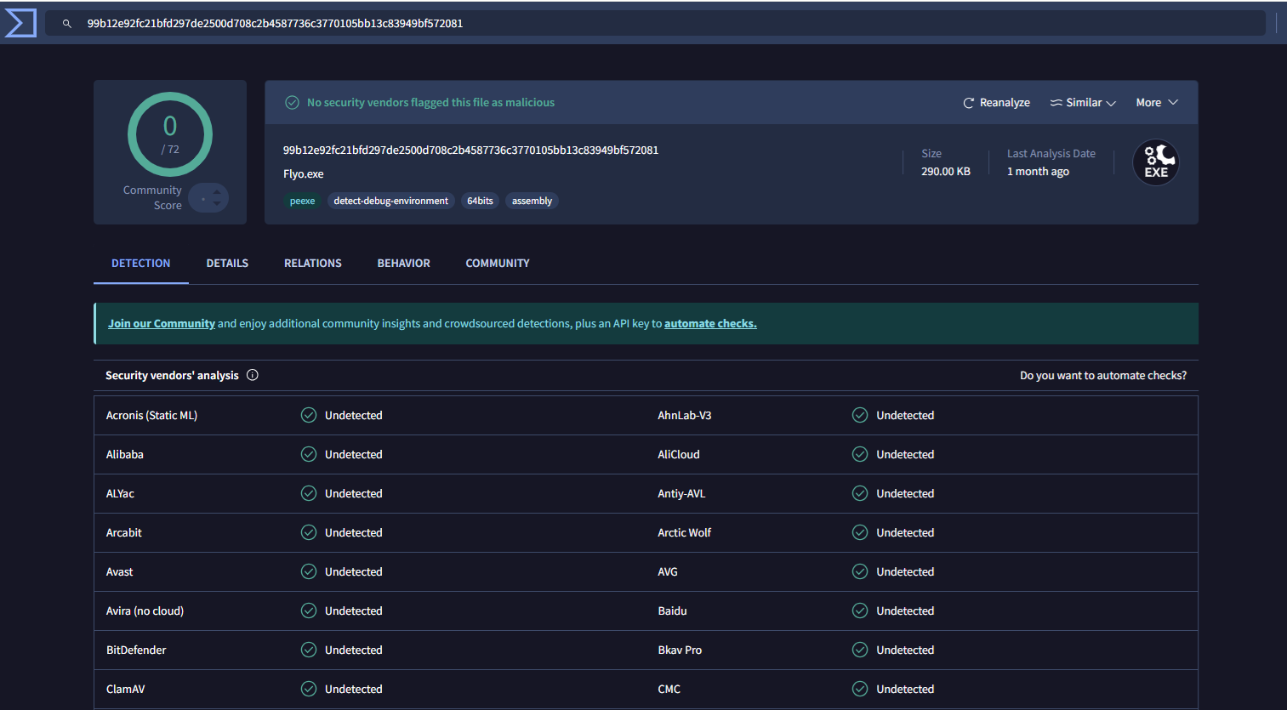Open the More dropdown menu
This screenshot has width=1287, height=710.
point(1156,103)
